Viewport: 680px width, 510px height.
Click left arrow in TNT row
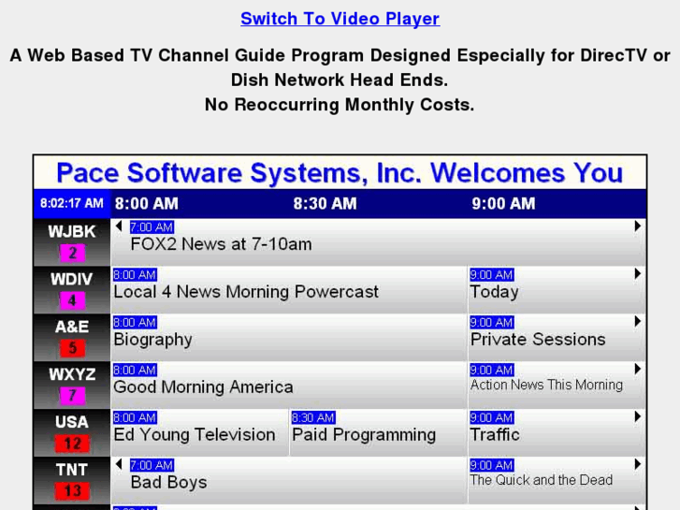coord(119,464)
